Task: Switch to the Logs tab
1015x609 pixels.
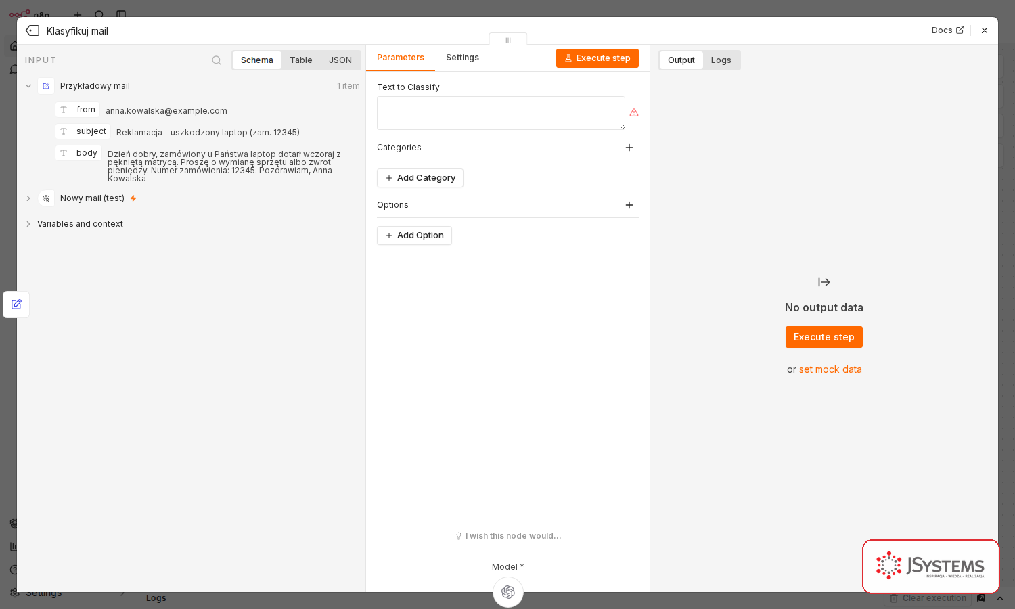Action: [x=721, y=60]
